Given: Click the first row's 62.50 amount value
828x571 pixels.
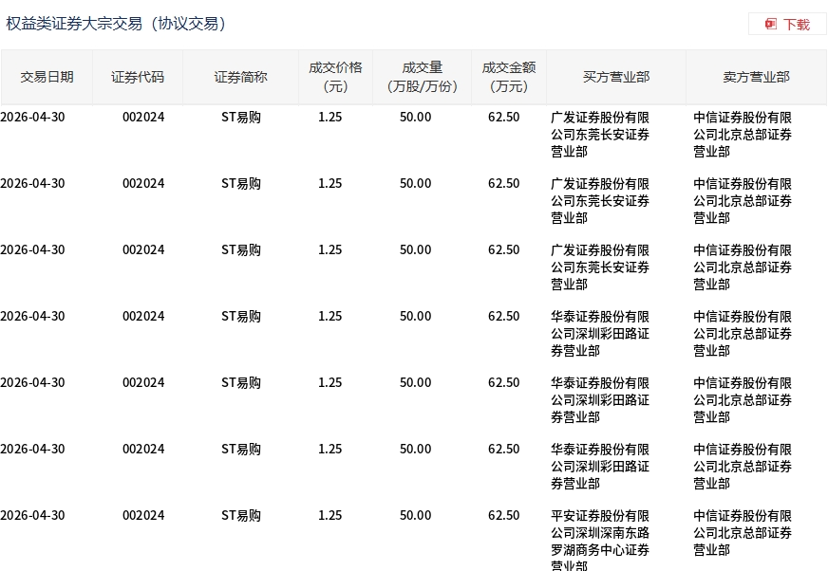Looking at the screenshot, I should click(x=504, y=118).
